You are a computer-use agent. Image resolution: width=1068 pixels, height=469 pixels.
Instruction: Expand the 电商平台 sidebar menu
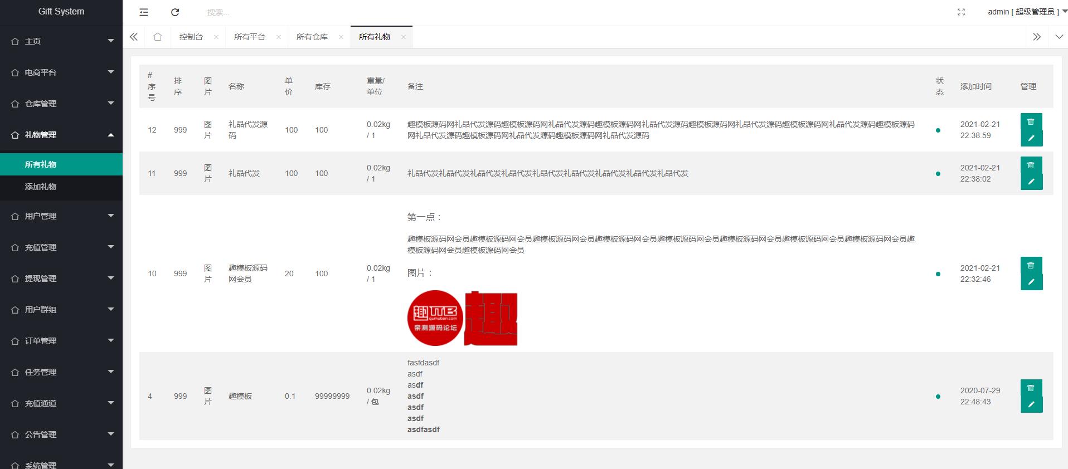(x=61, y=72)
